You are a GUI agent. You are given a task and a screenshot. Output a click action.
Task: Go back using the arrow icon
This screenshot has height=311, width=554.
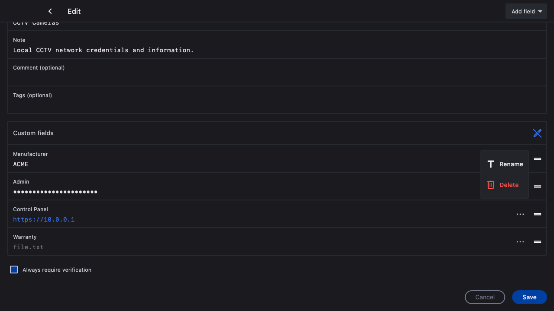click(50, 11)
